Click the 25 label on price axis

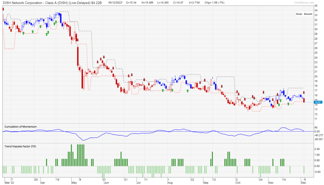316,53
